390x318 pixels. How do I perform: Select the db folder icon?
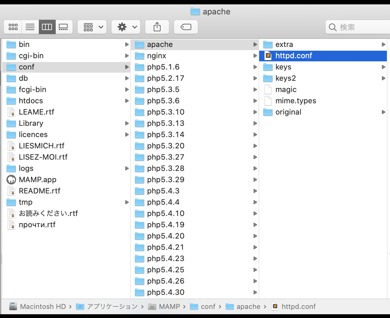pos(11,78)
